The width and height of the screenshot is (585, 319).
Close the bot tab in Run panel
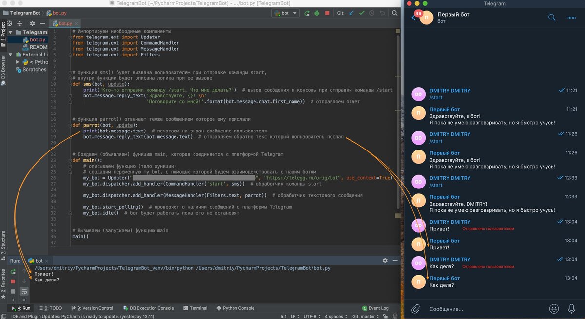tap(47, 261)
